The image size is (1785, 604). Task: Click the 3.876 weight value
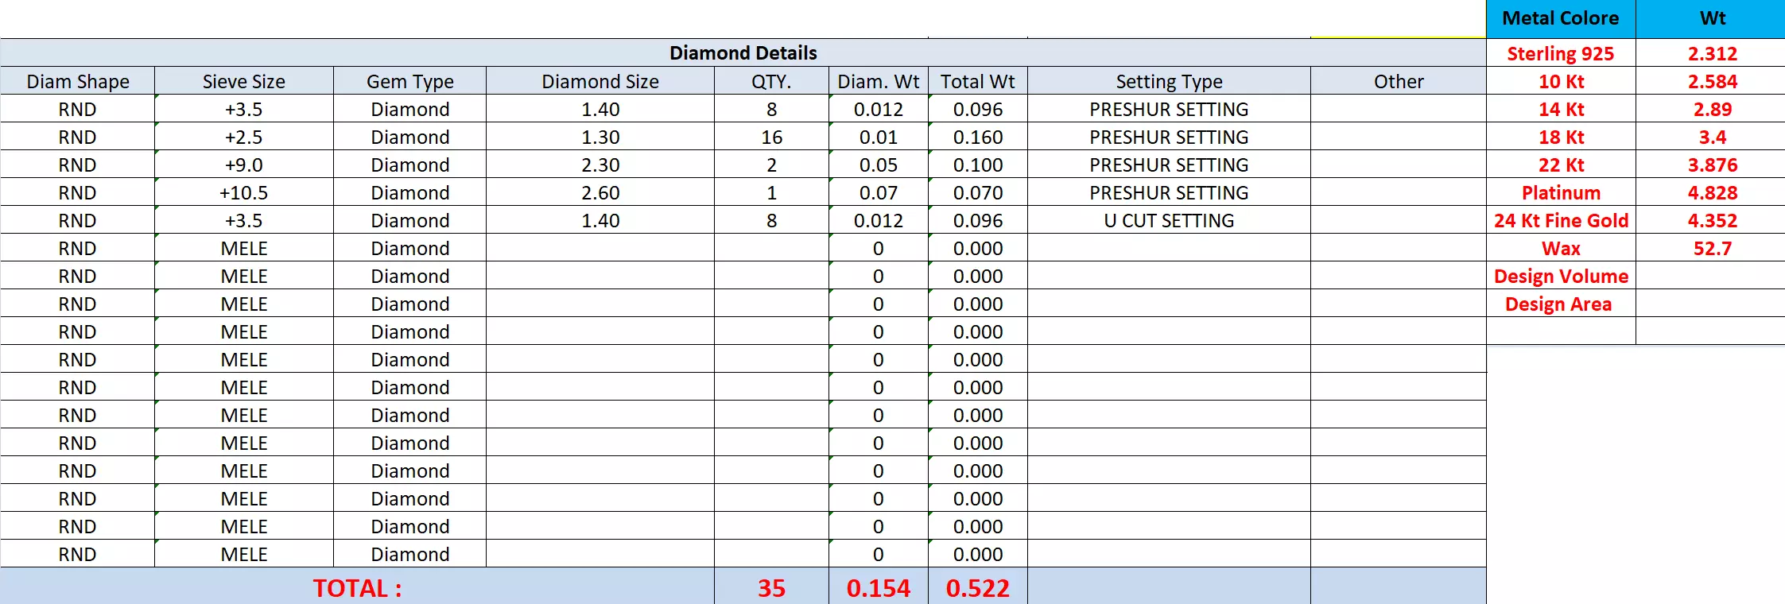tap(1712, 165)
